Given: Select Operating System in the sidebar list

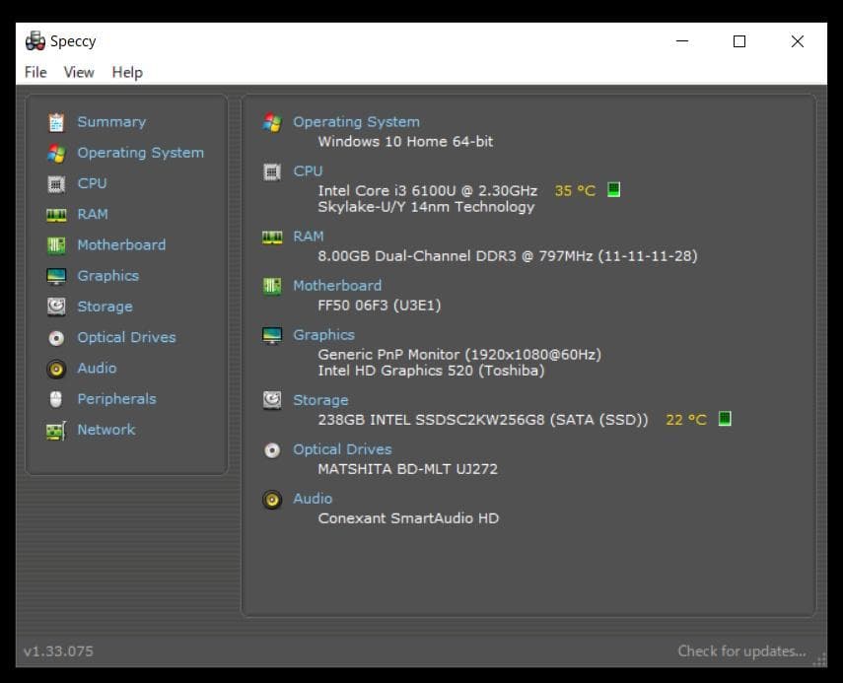Looking at the screenshot, I should (x=140, y=153).
